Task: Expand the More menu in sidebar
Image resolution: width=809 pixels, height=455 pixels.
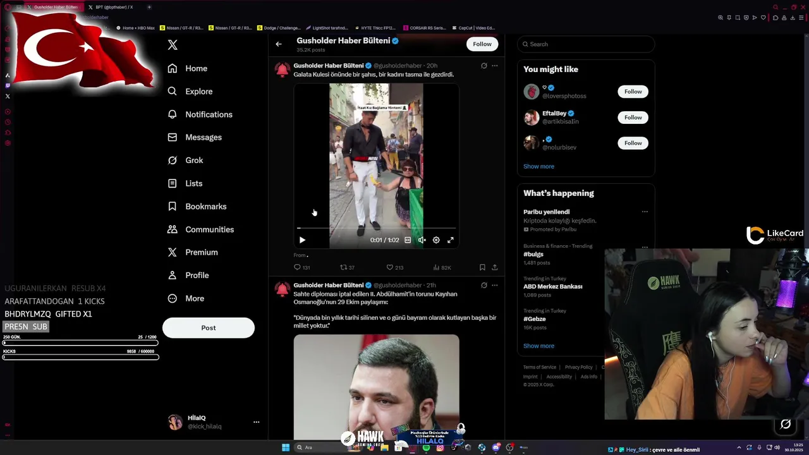Action: tap(186, 298)
